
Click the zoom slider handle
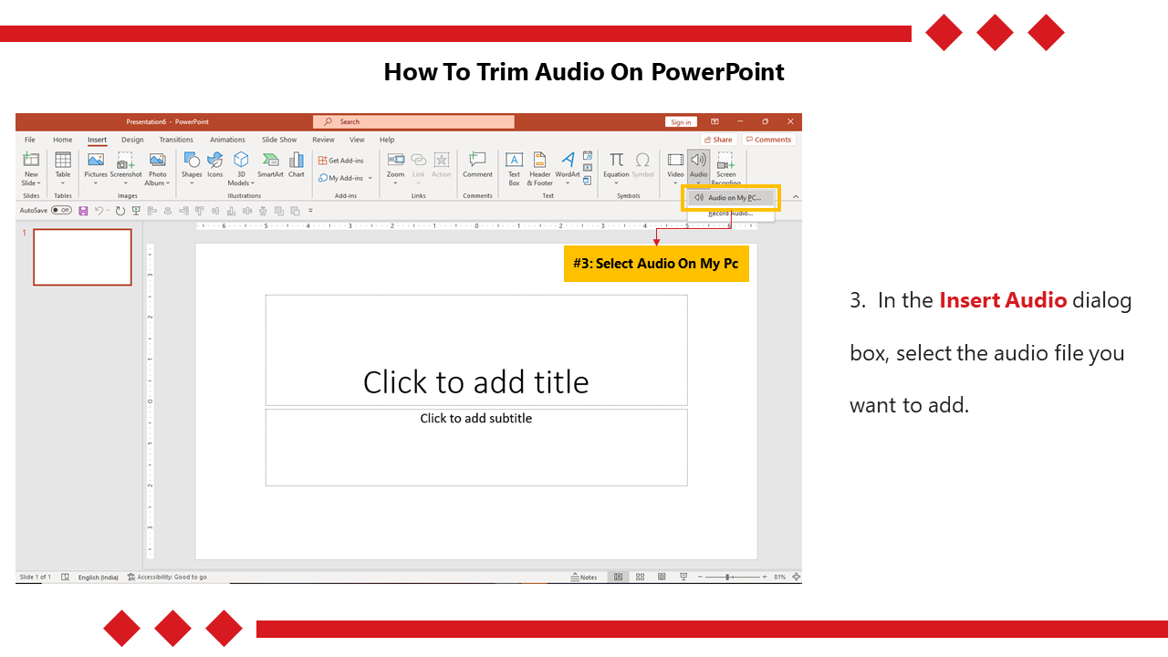(728, 577)
